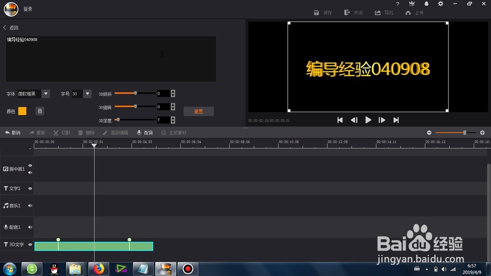Open the QQ penguin taskbar icon
Screen dimensions: 491x276
point(54,269)
